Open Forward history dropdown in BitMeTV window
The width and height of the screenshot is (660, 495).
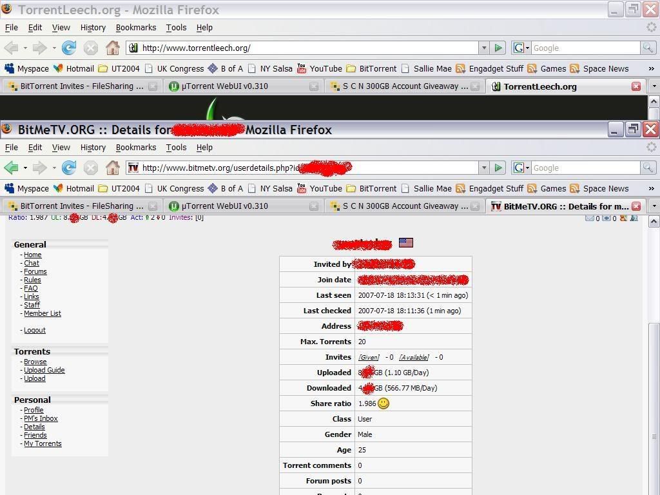54,168
